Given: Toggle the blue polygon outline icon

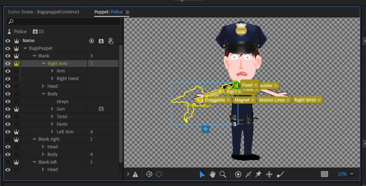Looking at the screenshot, I should point(159,174).
